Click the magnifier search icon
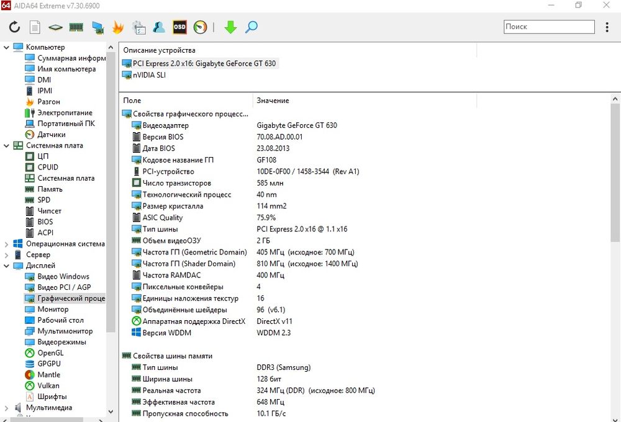Screen dimensions: 621x422 pos(252,27)
